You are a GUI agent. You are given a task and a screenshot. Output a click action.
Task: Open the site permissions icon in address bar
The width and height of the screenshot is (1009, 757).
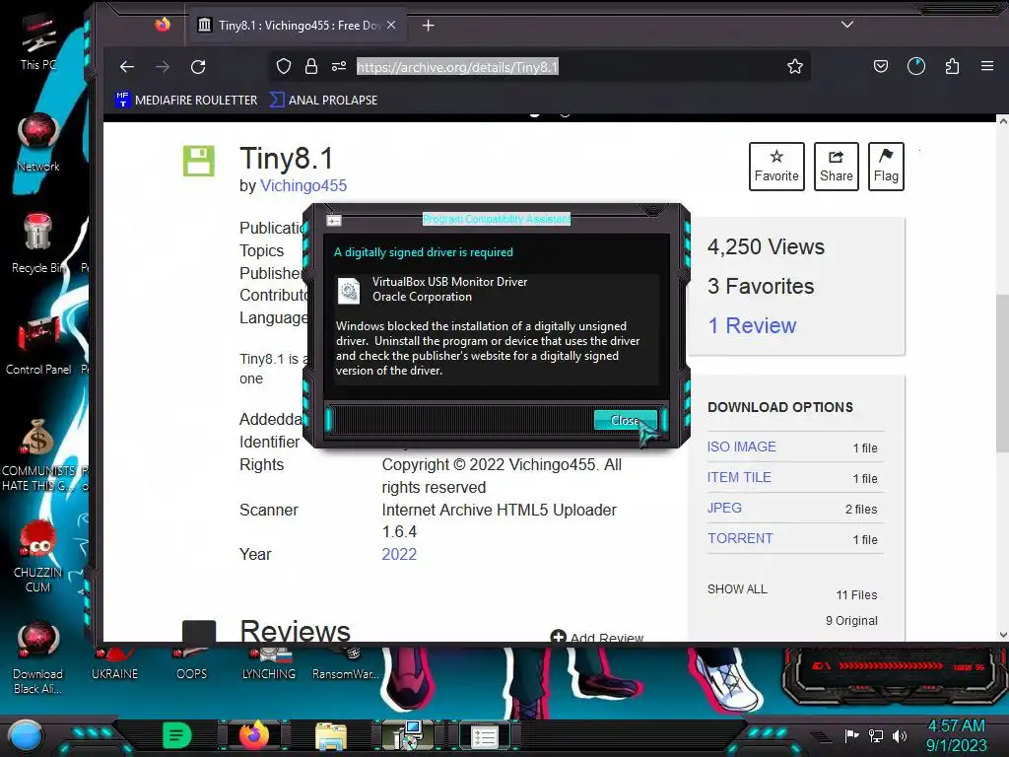point(339,66)
